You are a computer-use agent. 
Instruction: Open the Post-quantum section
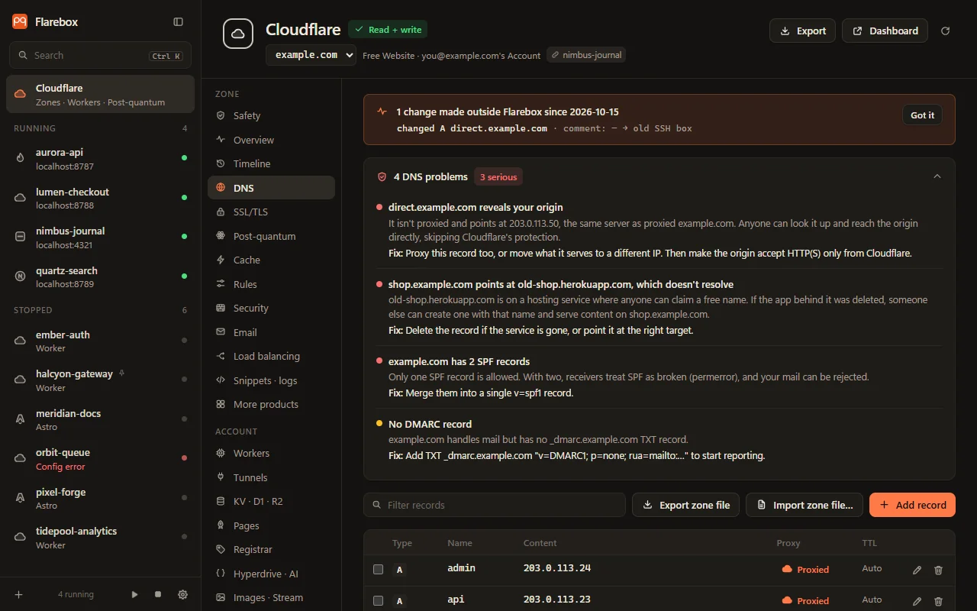pyautogui.click(x=271, y=236)
